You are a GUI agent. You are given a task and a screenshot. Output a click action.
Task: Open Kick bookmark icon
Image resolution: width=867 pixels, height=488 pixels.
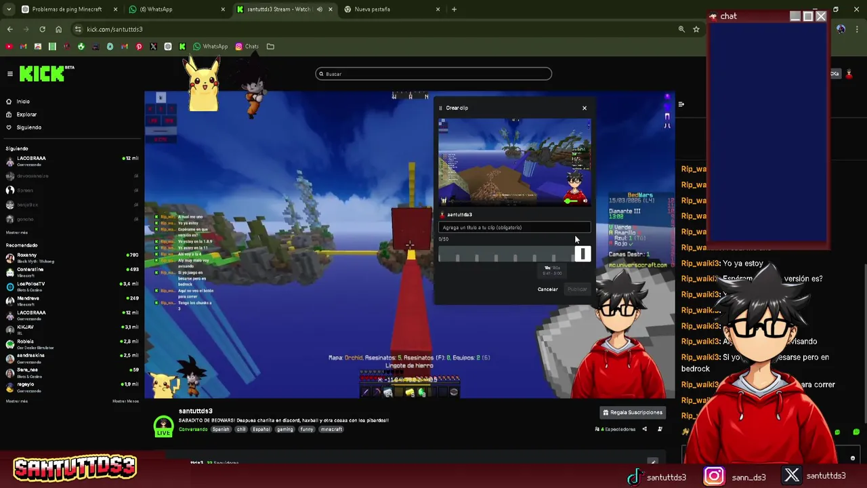pyautogui.click(x=182, y=47)
